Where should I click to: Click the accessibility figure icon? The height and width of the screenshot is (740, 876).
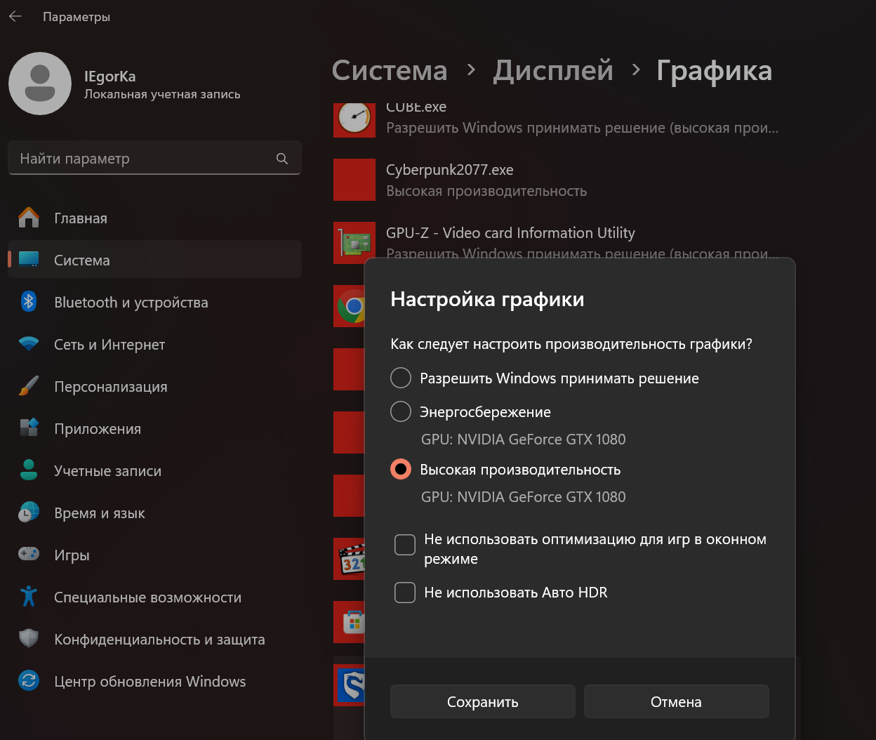pos(29,597)
